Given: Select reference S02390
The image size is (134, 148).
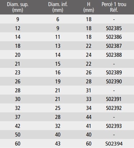Looking at the screenshot, I should (x=114, y=82).
